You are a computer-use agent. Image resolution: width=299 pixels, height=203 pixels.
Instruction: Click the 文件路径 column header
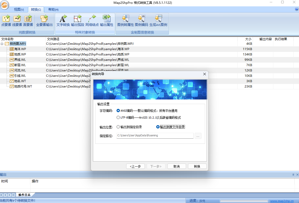click(141, 39)
